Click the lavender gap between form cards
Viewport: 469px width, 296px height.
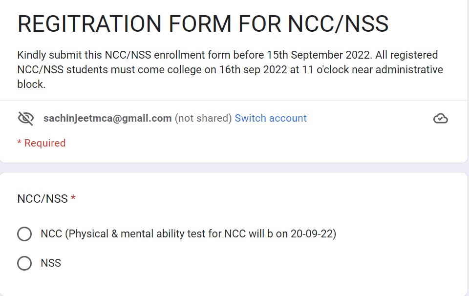(234, 168)
